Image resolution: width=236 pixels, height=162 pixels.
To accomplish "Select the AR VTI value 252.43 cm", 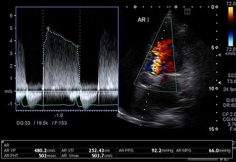I will (x=99, y=150).
